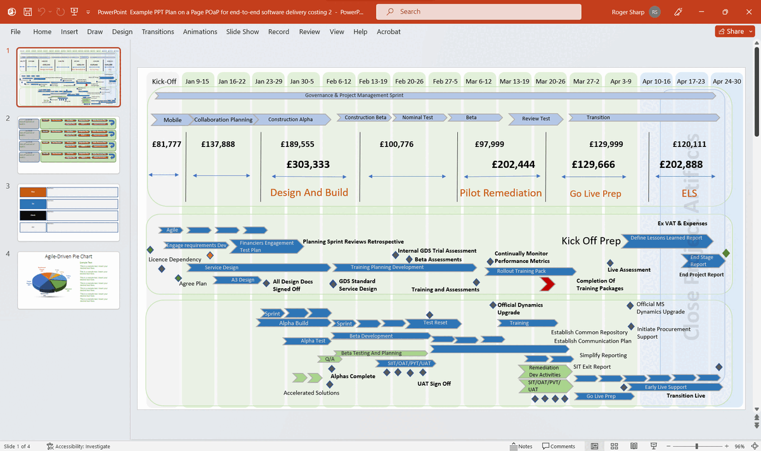Open the Animations ribbon tab
The height and width of the screenshot is (451, 761).
200,31
